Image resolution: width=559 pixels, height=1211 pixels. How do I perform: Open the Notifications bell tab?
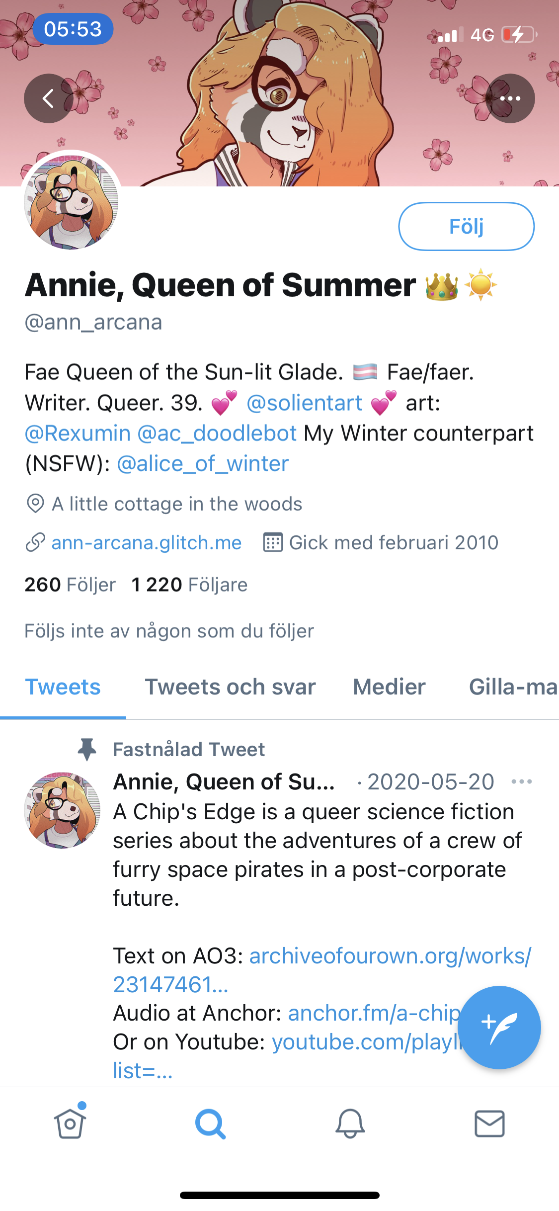(350, 1124)
